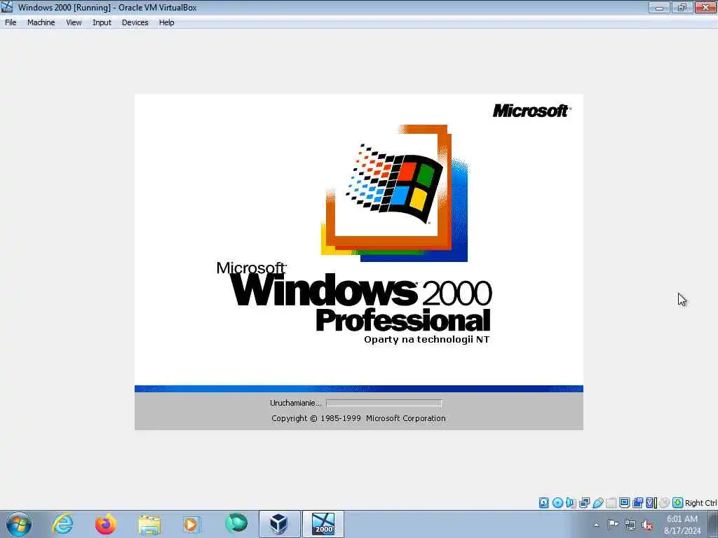Open the View menu

pos(74,22)
